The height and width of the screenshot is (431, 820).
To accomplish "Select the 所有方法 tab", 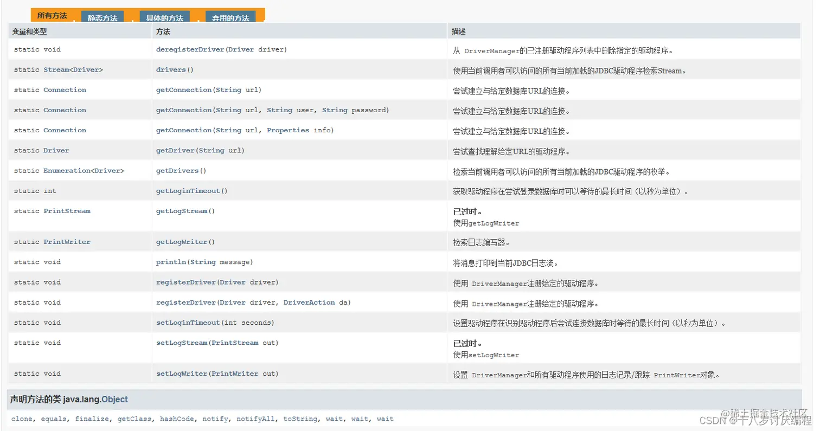I will point(52,15).
